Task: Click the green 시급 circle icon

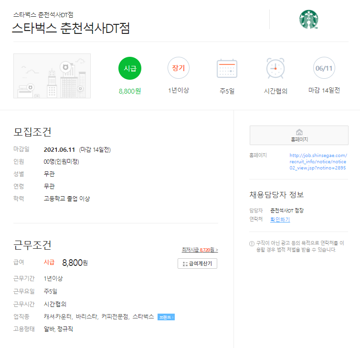Action: coord(130,68)
